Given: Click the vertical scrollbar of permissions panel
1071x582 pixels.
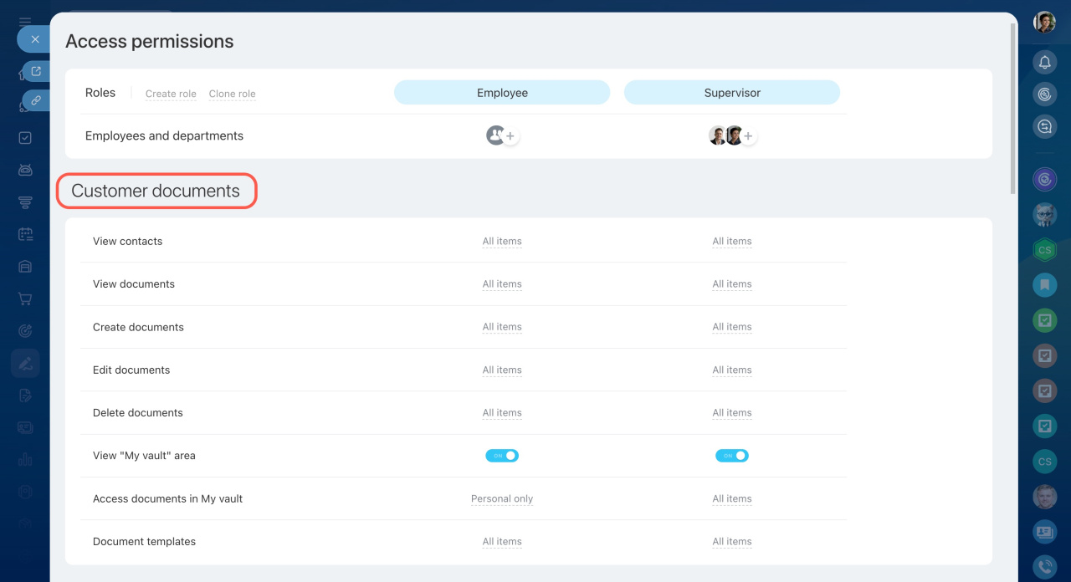Looking at the screenshot, I should tap(1013, 109).
